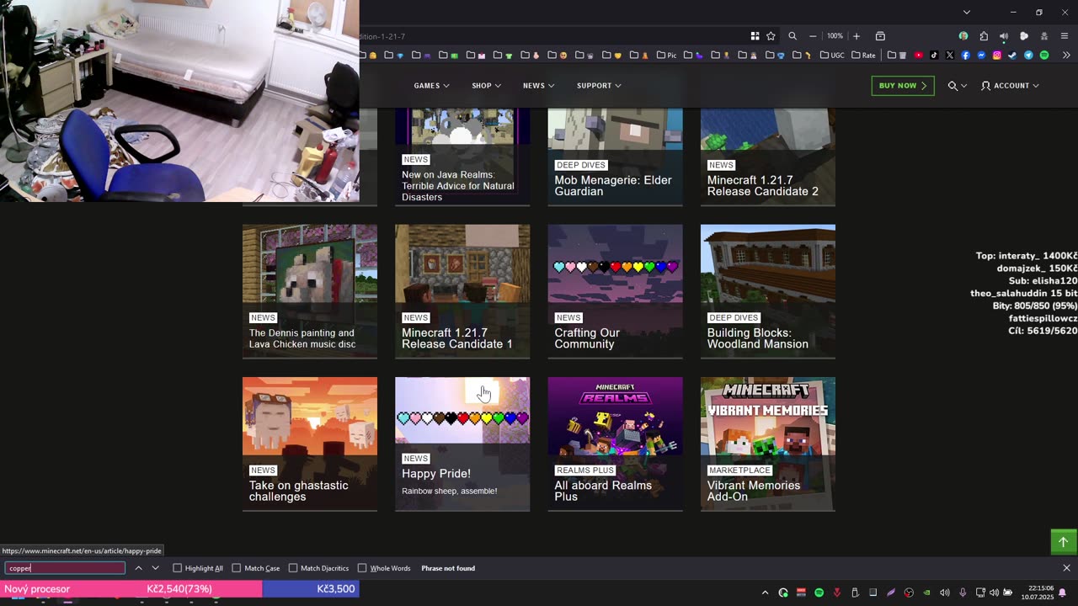Expand the News menu
1078x606 pixels.
click(x=538, y=86)
